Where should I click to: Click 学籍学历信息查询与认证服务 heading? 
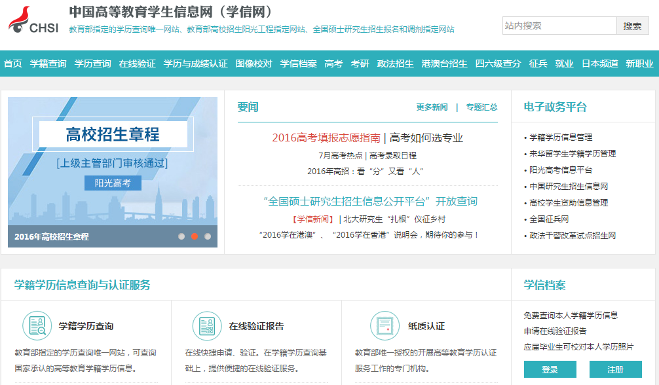point(83,285)
